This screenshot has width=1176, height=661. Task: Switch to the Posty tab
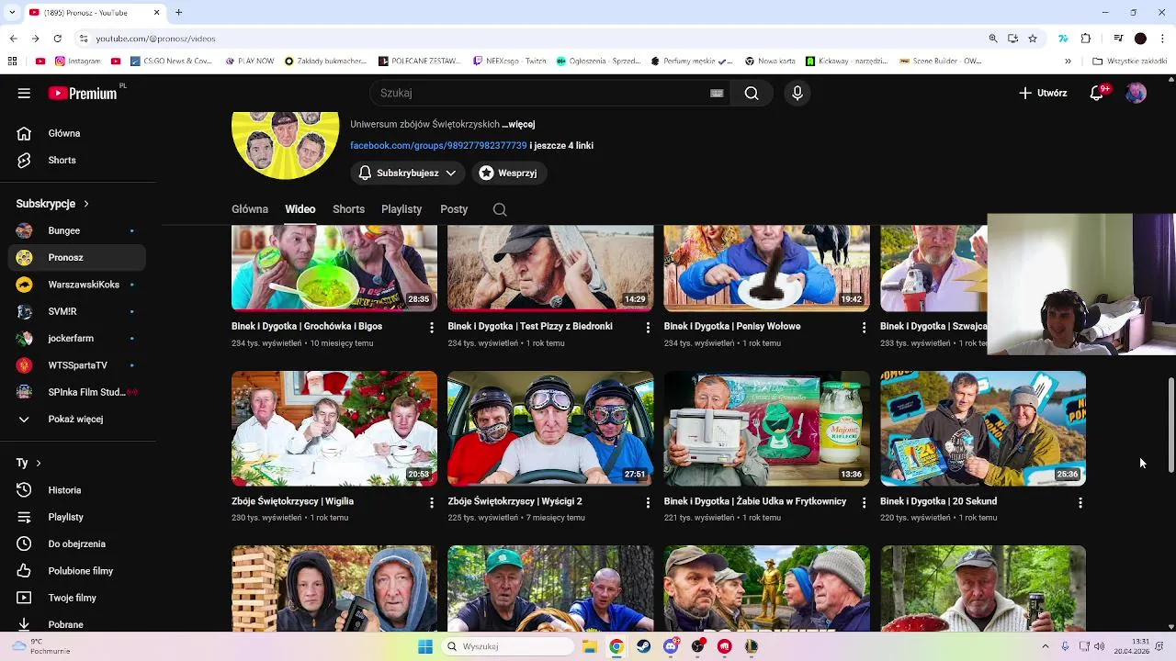[x=454, y=209]
